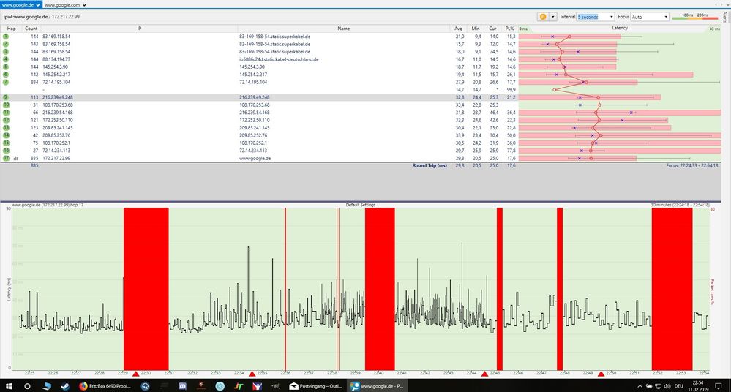Click the timeline graph icon beside hop 17
731x392 pixels.
tap(16, 159)
